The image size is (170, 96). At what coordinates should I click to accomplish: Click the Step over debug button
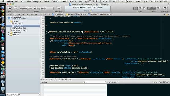pos(51,79)
